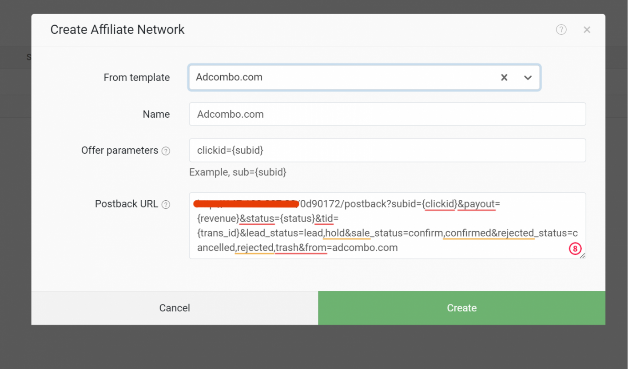Click into the Offer parameters field
The image size is (628, 369).
click(387, 150)
